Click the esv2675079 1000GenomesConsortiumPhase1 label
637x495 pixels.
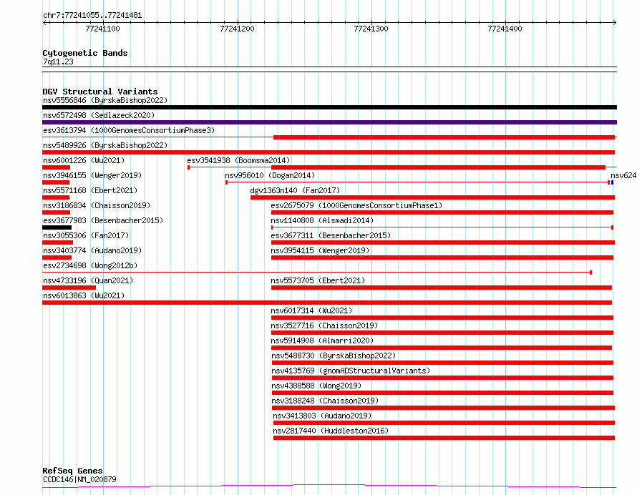356,206
